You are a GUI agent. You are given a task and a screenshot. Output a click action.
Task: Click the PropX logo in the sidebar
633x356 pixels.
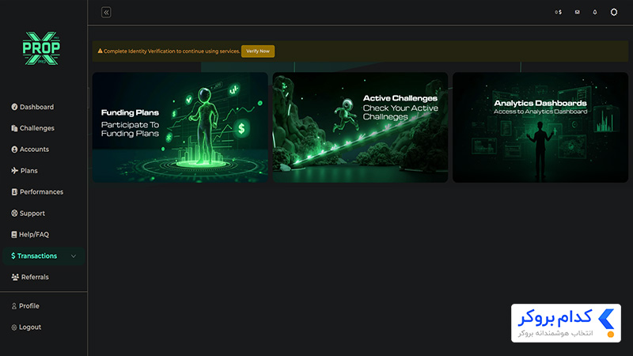[x=41, y=48]
